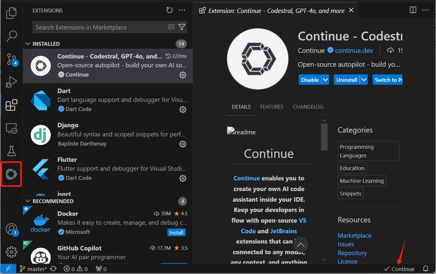Image resolution: width=436 pixels, height=274 pixels.
Task: Open Remote Explorer in activity bar
Action: click(11, 128)
